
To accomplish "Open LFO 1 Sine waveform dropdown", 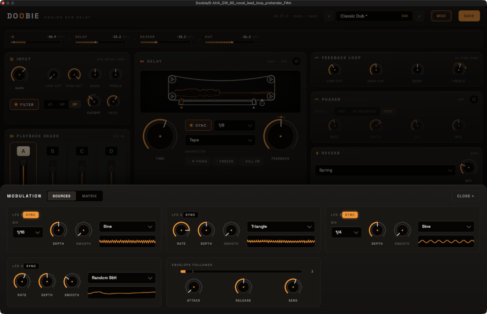I will (127, 226).
